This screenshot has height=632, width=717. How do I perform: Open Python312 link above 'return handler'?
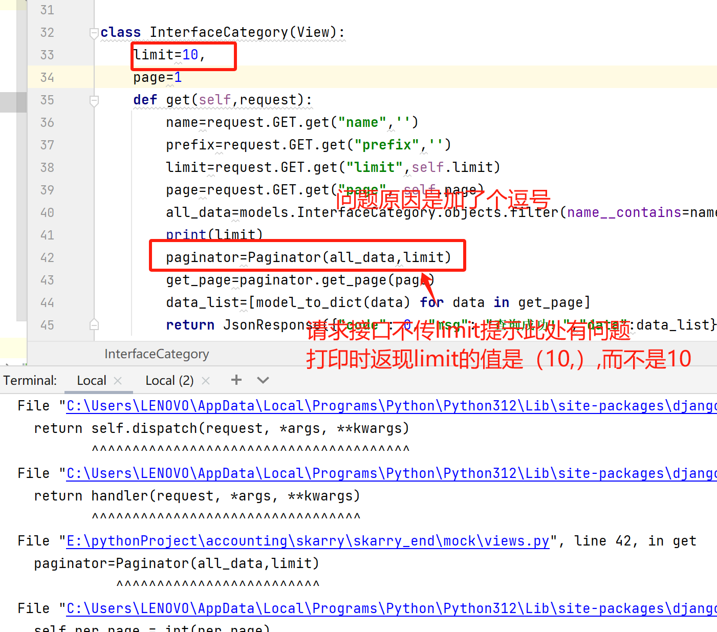392,473
